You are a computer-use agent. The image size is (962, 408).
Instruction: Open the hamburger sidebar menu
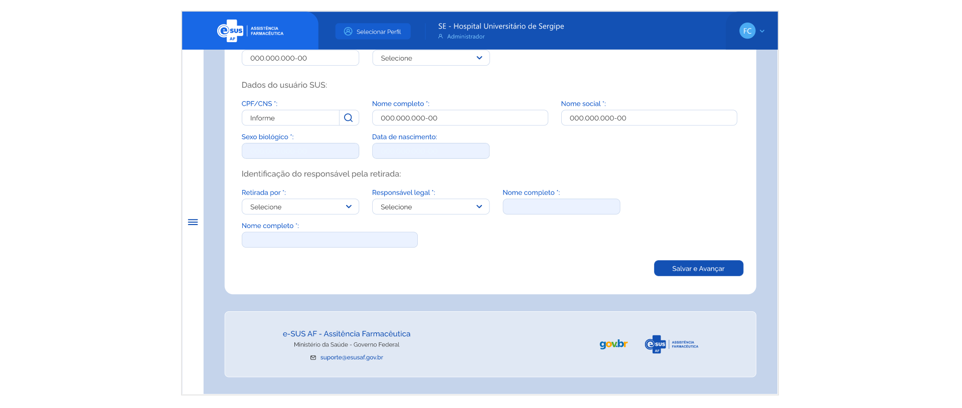pyautogui.click(x=193, y=222)
